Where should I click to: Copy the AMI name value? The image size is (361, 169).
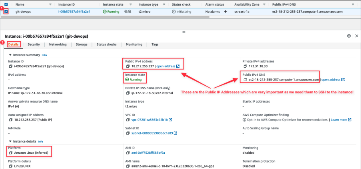[x=128, y=166]
